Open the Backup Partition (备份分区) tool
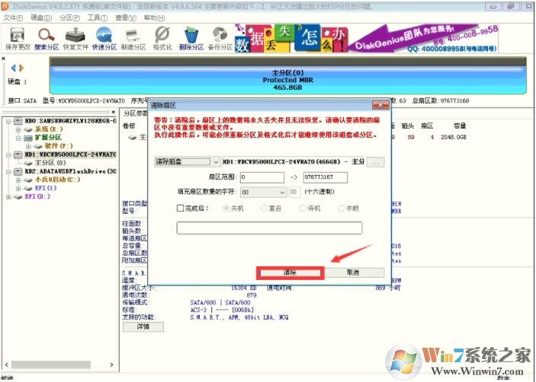The image size is (536, 382). [220, 39]
